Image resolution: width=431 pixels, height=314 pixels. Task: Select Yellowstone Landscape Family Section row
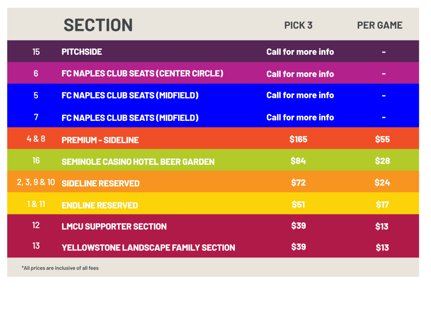pyautogui.click(x=148, y=248)
